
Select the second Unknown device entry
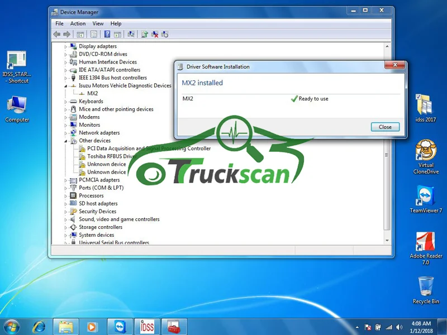tap(106, 172)
